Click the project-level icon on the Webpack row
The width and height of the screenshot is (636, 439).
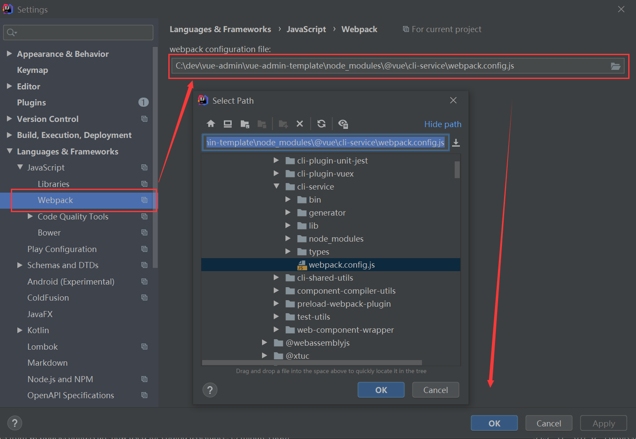(x=144, y=200)
